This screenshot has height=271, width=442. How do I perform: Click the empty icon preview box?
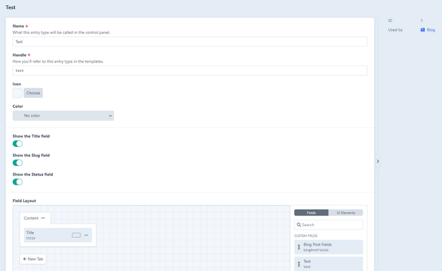[x=18, y=93]
